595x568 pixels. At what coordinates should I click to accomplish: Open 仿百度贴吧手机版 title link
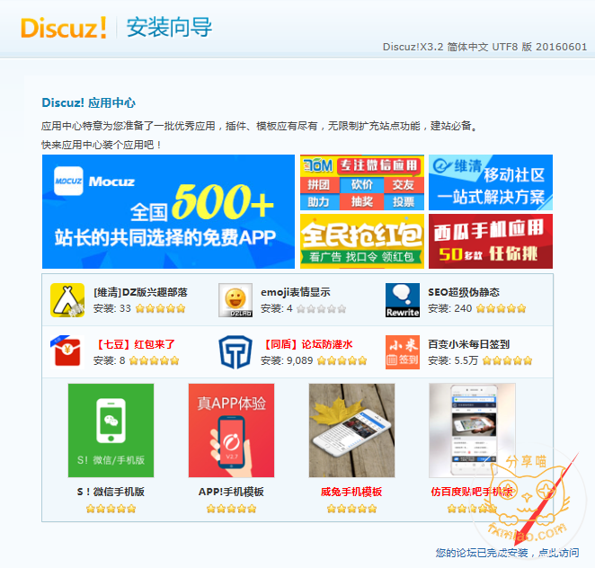pyautogui.click(x=472, y=492)
